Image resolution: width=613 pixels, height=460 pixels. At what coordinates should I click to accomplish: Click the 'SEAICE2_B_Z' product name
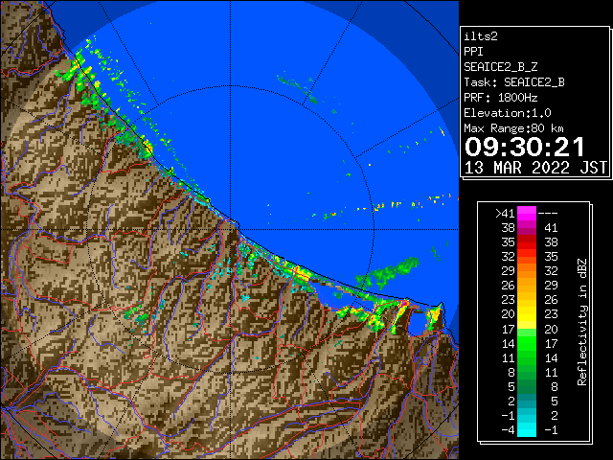click(x=500, y=67)
